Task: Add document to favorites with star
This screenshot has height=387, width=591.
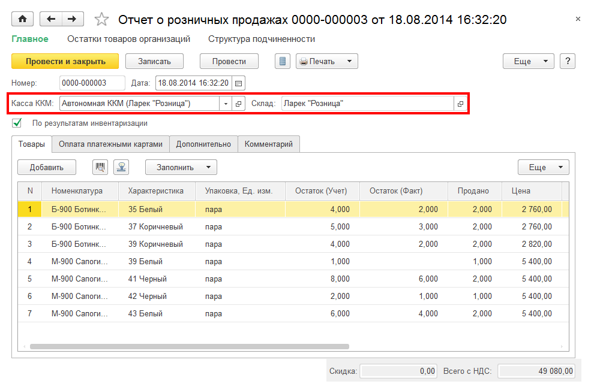Action: pos(101,20)
